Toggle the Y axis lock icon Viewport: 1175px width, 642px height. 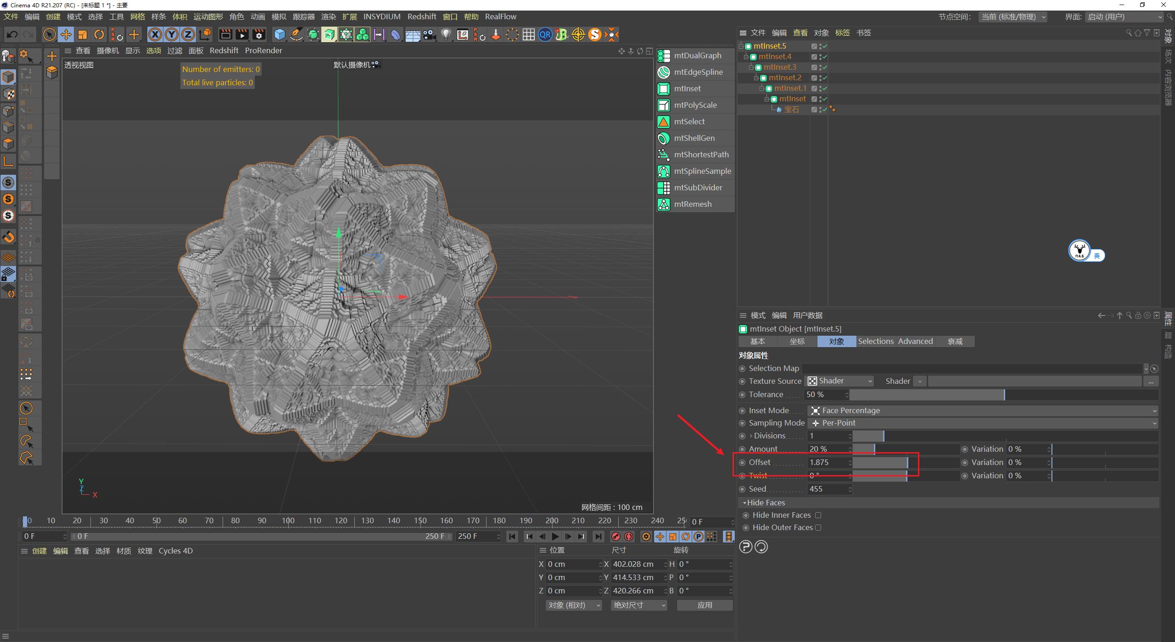[171, 34]
